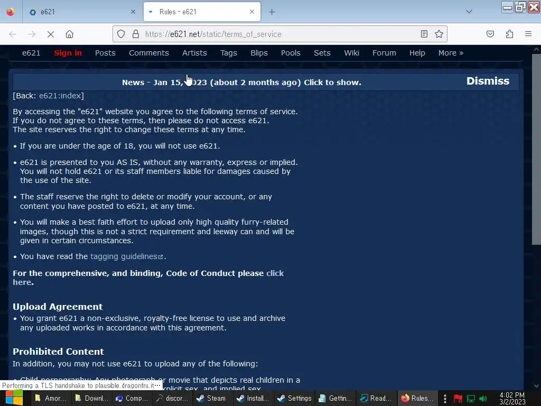
Task: Follow the 'e621:index' back link
Action: [60, 96]
